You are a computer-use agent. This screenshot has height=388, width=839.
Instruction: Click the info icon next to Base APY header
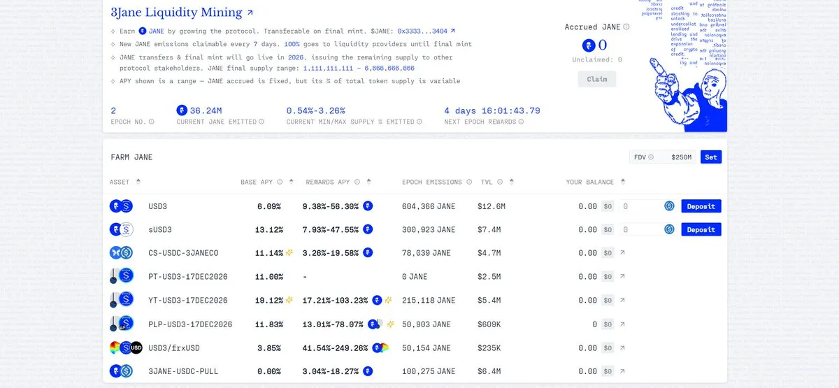click(x=280, y=182)
